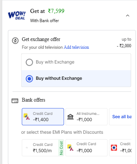Choose the Credit Card -₹1,400 bank offer
Viewport: 137px width, 164px height.
(x=43, y=117)
